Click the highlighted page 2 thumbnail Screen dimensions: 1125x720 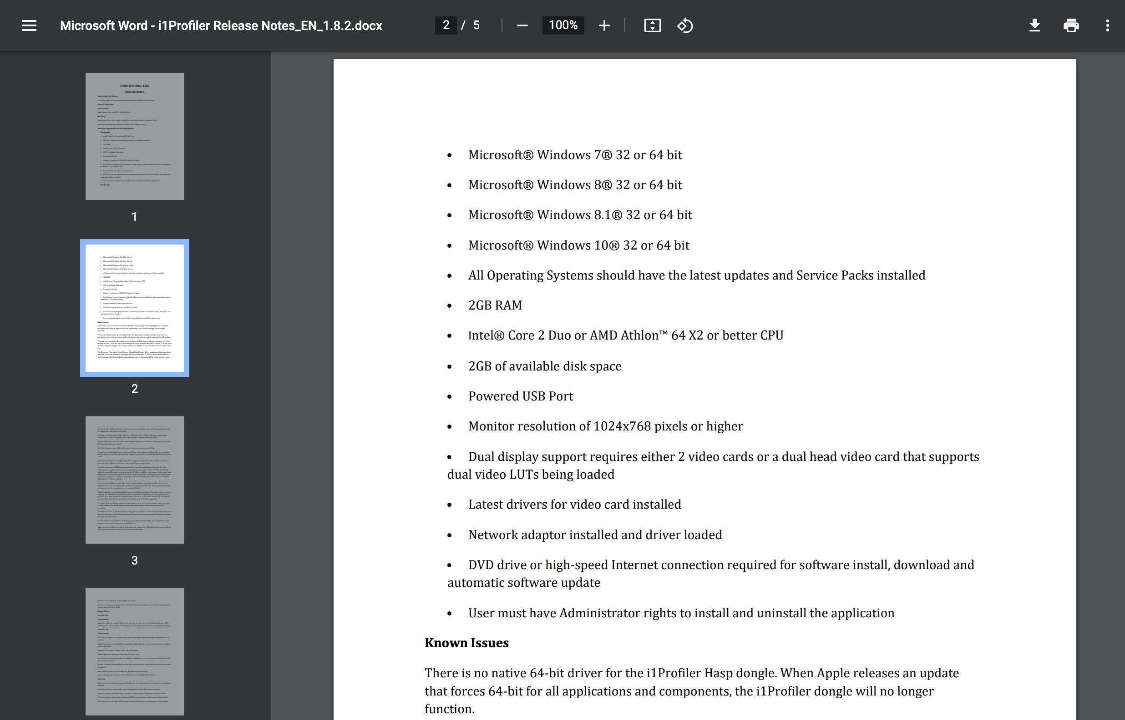coord(134,308)
